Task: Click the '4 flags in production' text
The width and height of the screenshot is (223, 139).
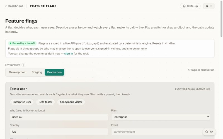Action: pyautogui.click(x=201, y=70)
